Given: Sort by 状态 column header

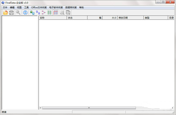Looking at the screenshot, I should [x=77, y=18].
